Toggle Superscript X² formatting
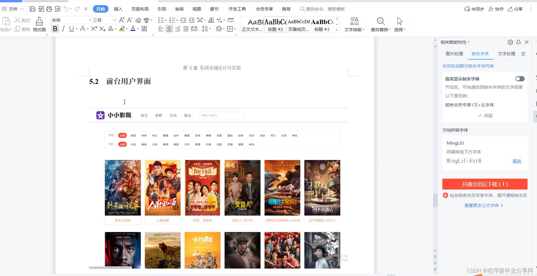Image resolution: width=537 pixels, height=276 pixels. pyautogui.click(x=94, y=29)
